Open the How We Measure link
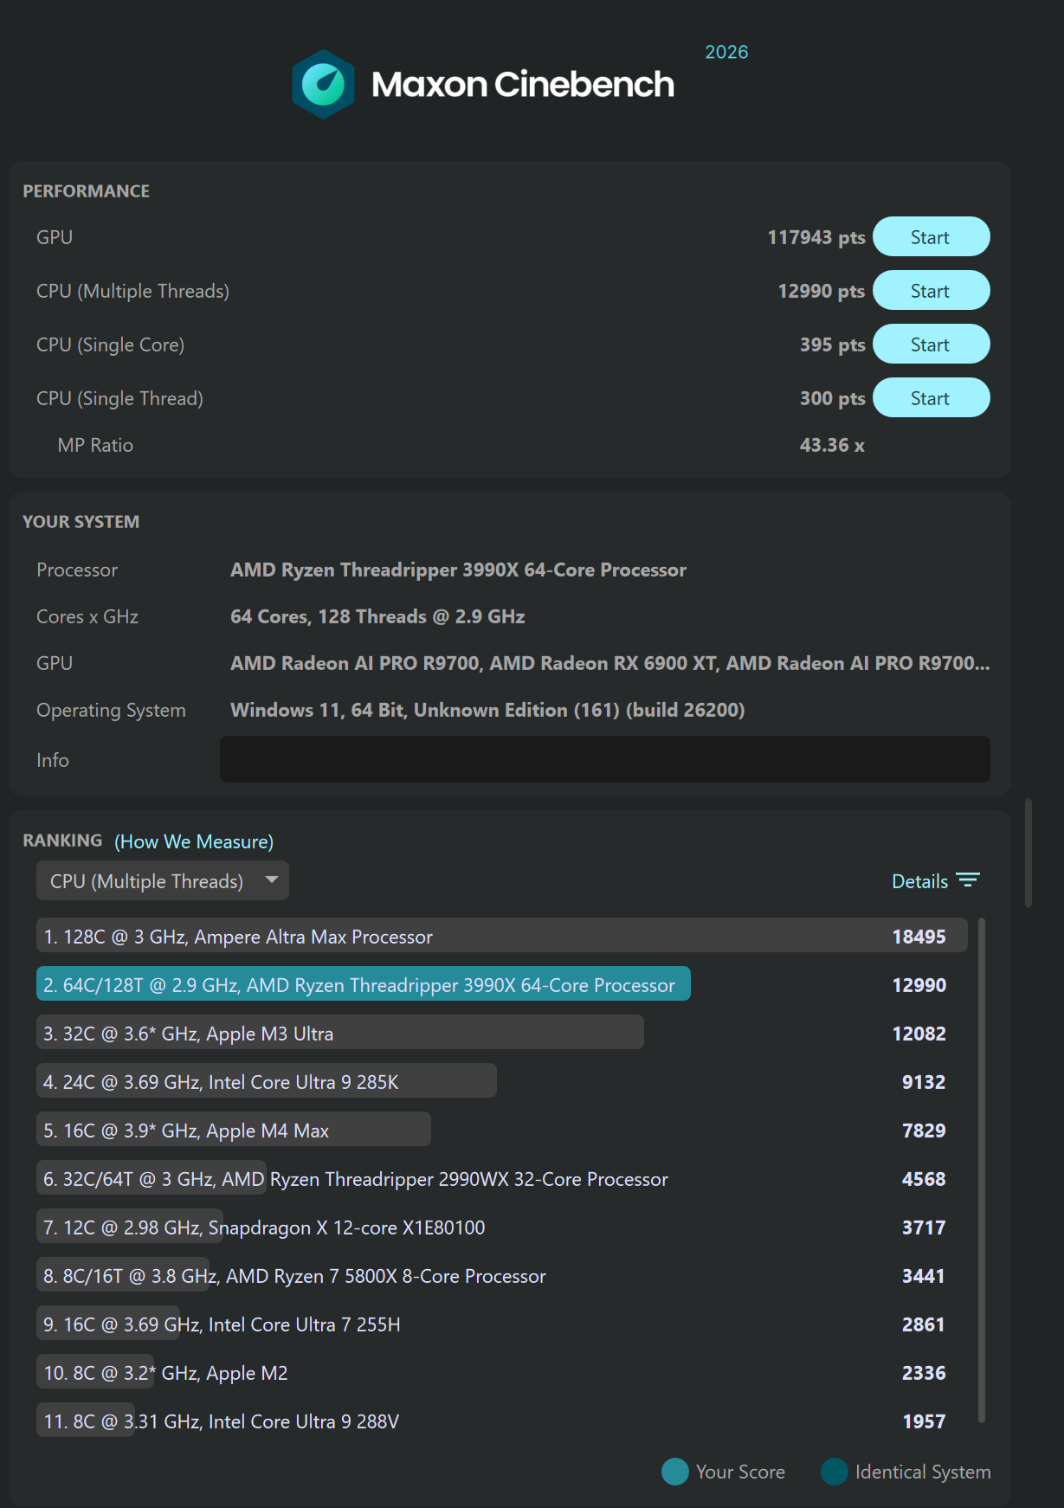Viewport: 1064px width, 1508px height. [194, 841]
